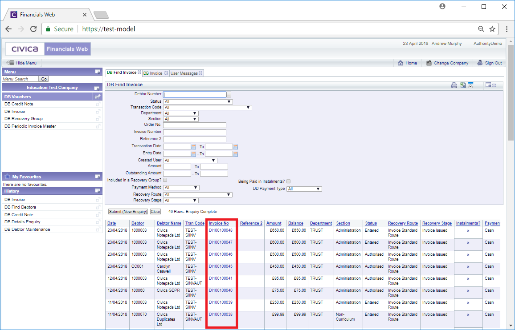Close the DB Find Invoice tab
Viewport: 515px width, 330px height.
(x=139, y=72)
